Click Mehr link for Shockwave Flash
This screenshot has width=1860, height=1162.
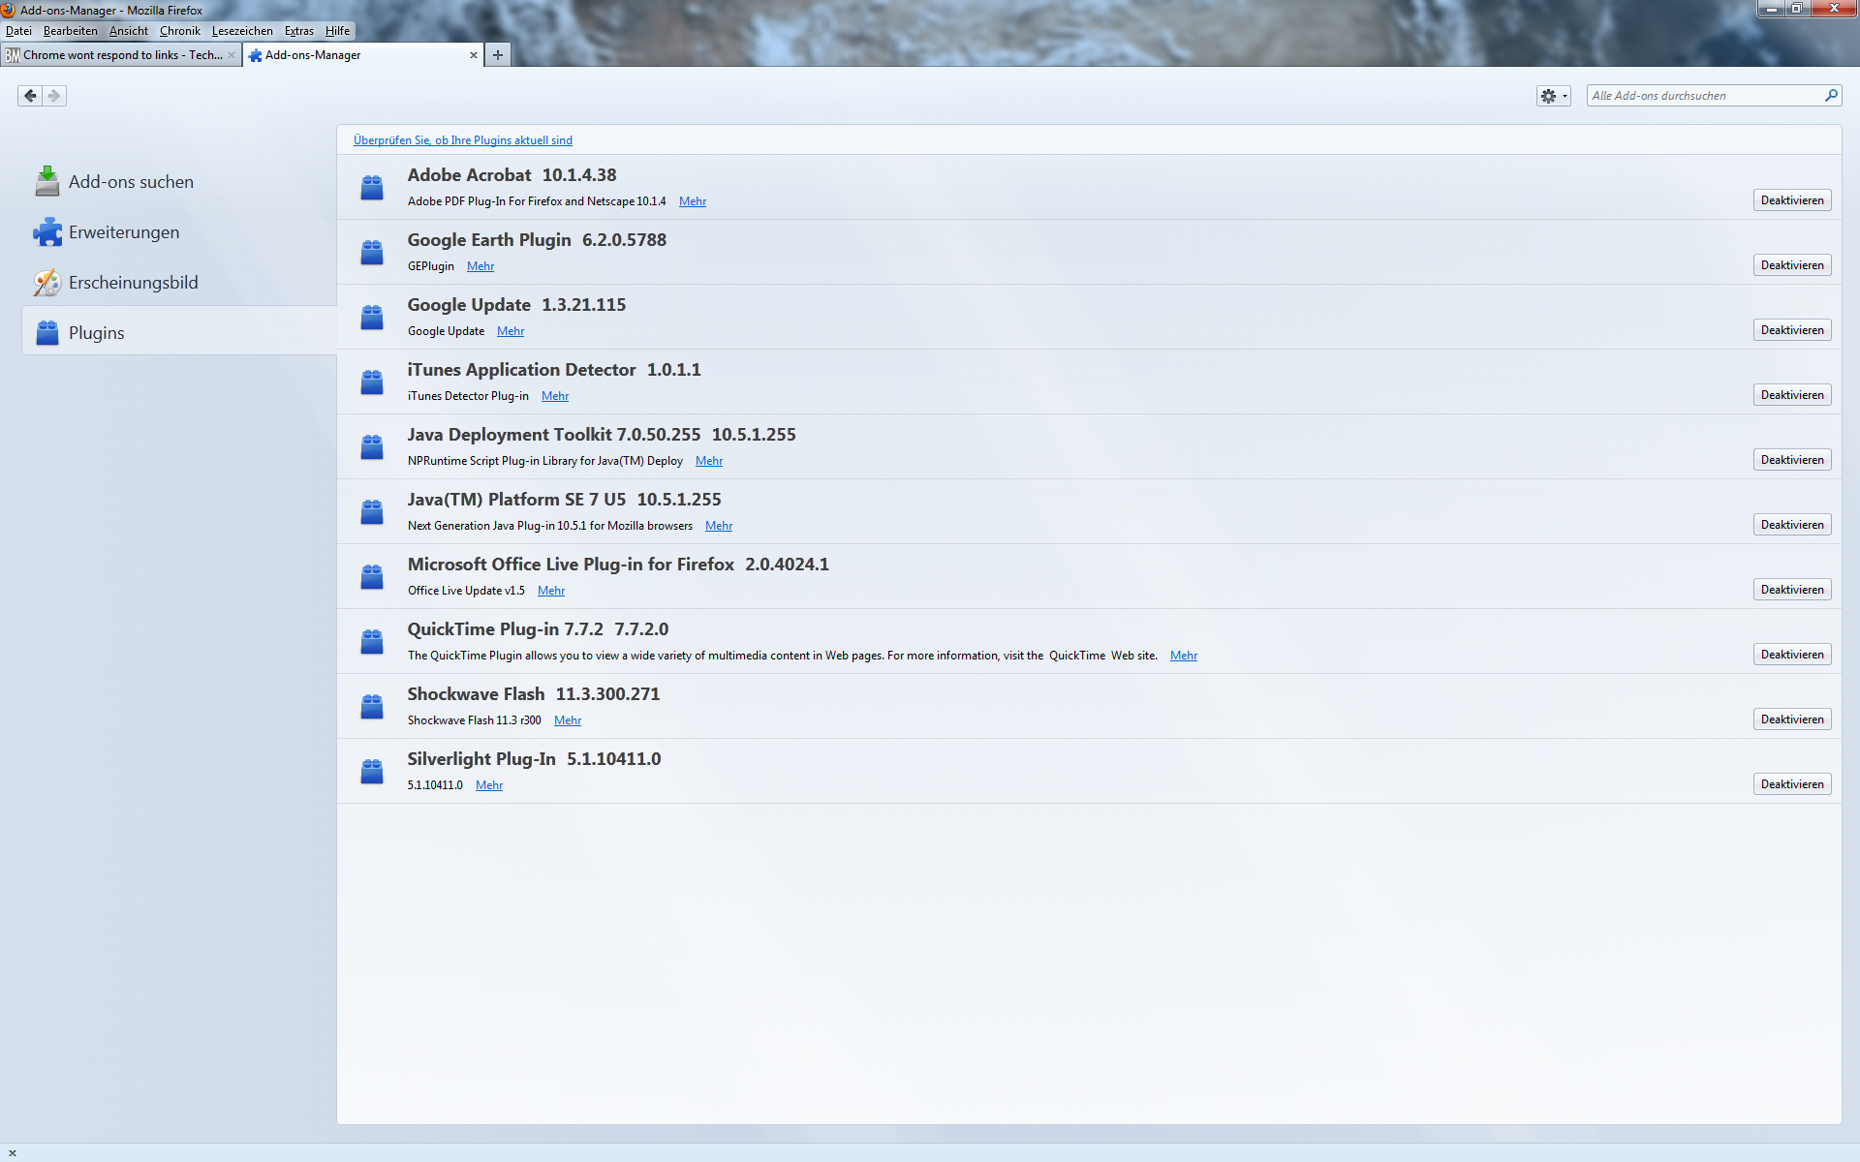568,720
